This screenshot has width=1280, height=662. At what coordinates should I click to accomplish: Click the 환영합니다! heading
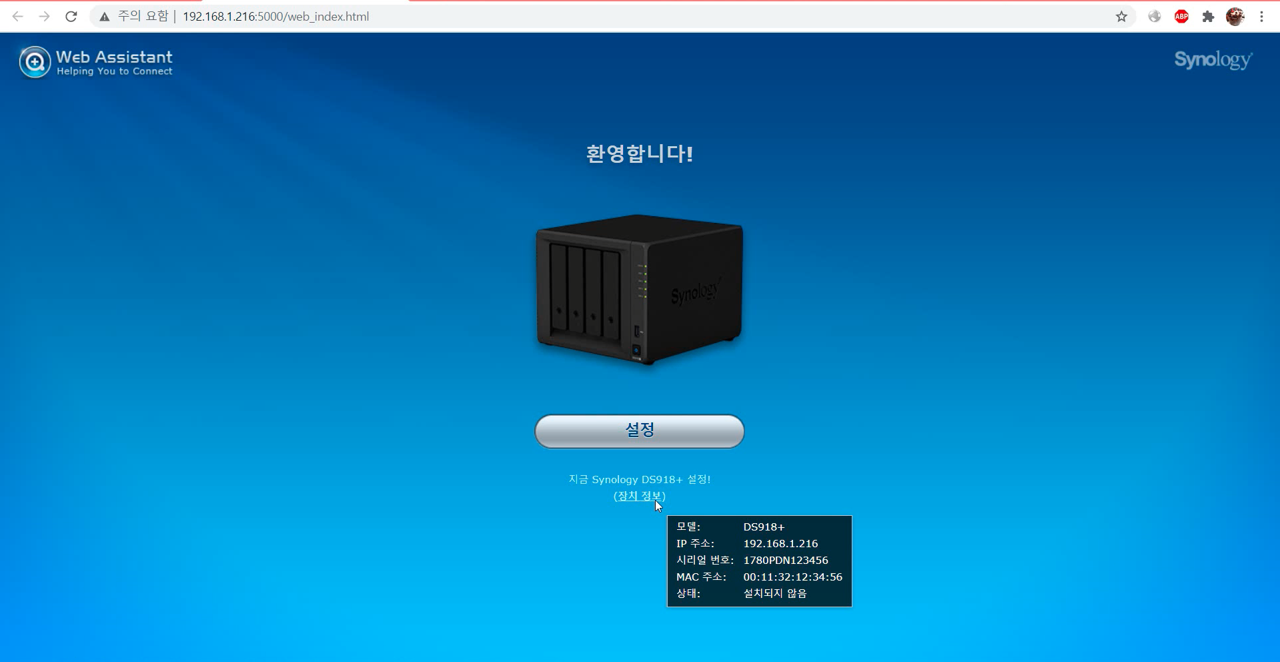pyautogui.click(x=639, y=154)
